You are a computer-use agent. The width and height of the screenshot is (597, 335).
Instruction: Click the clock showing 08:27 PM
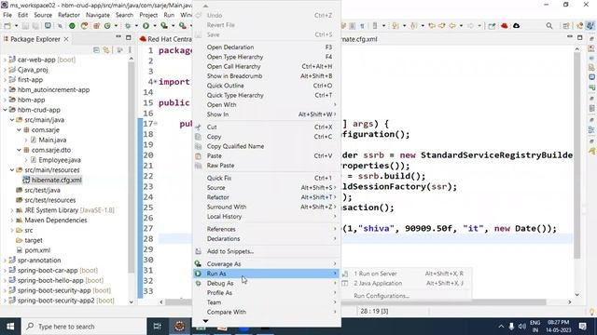click(558, 323)
